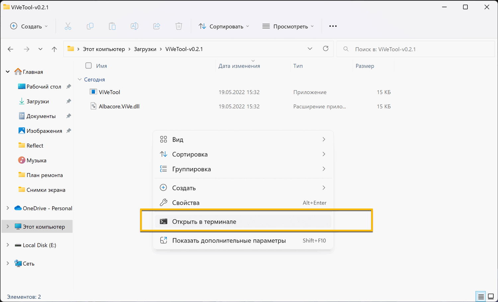Click the terminal icon in context menu

[163, 221]
